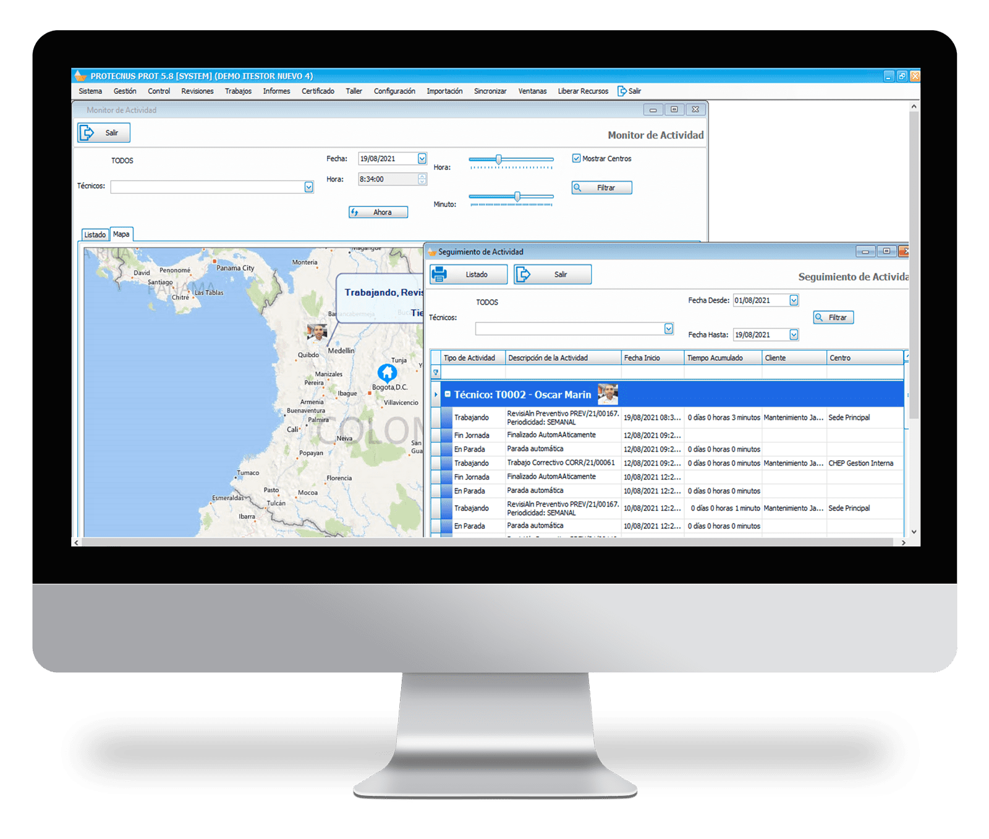Click left arrow of horizontal scrollbar

(x=76, y=542)
